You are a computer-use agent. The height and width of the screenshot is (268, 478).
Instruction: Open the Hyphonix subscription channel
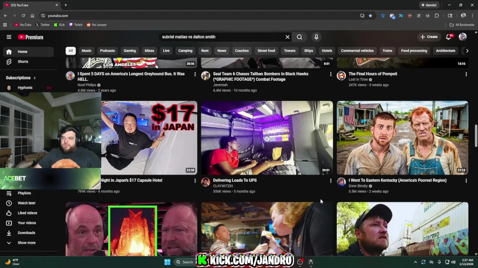point(28,88)
